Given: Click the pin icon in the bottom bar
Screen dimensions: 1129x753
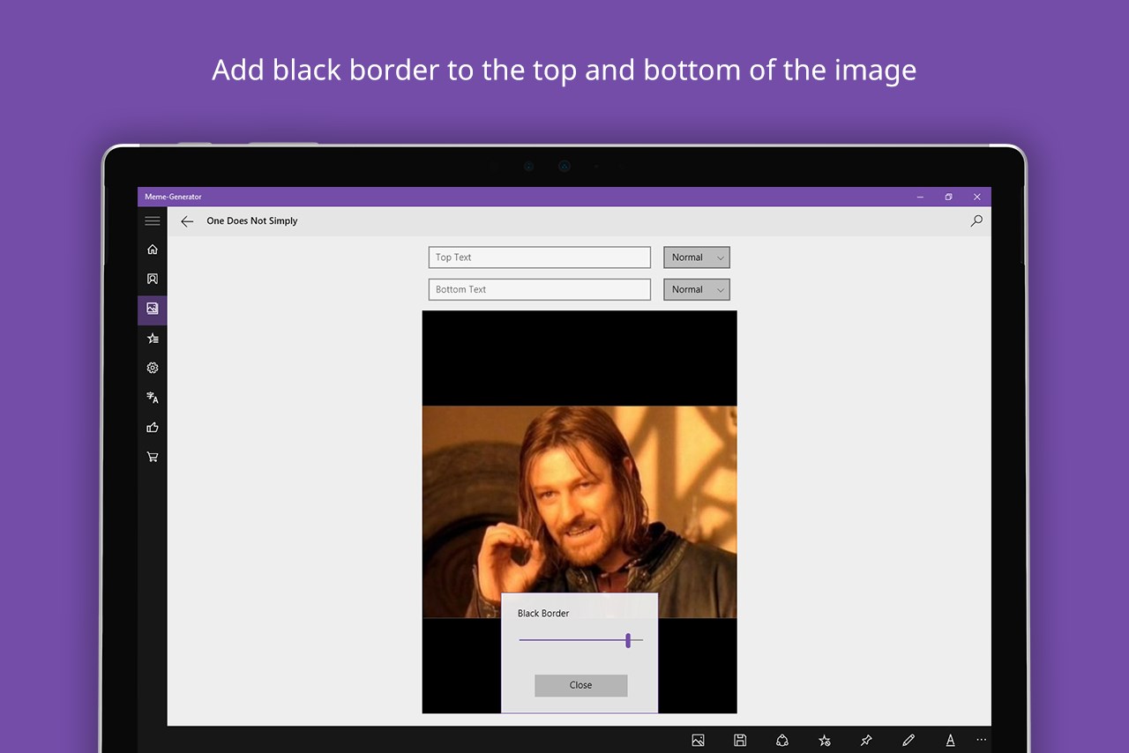Looking at the screenshot, I should [x=865, y=740].
